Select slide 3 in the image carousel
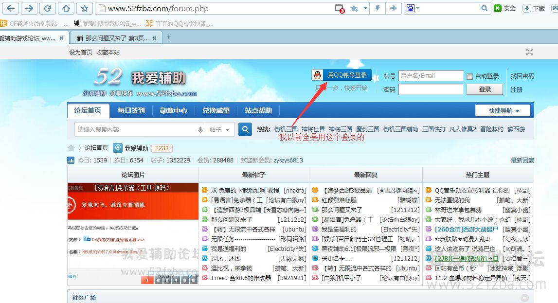 [x=167, y=280]
